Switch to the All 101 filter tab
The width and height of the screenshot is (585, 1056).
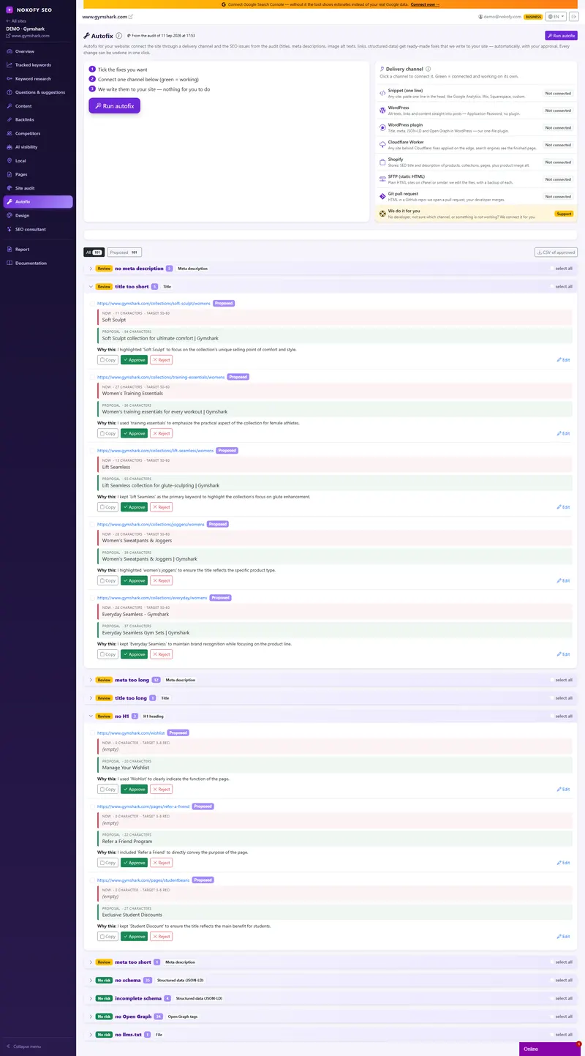pos(94,252)
